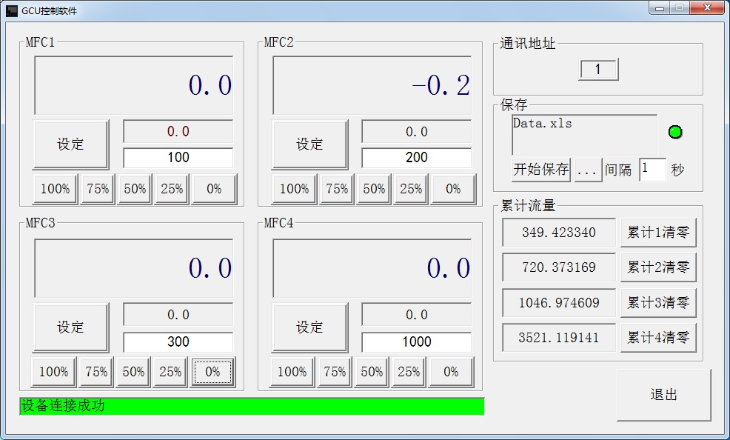The height and width of the screenshot is (440, 730).
Task: Click the Data.xls filename box
Action: point(584,134)
